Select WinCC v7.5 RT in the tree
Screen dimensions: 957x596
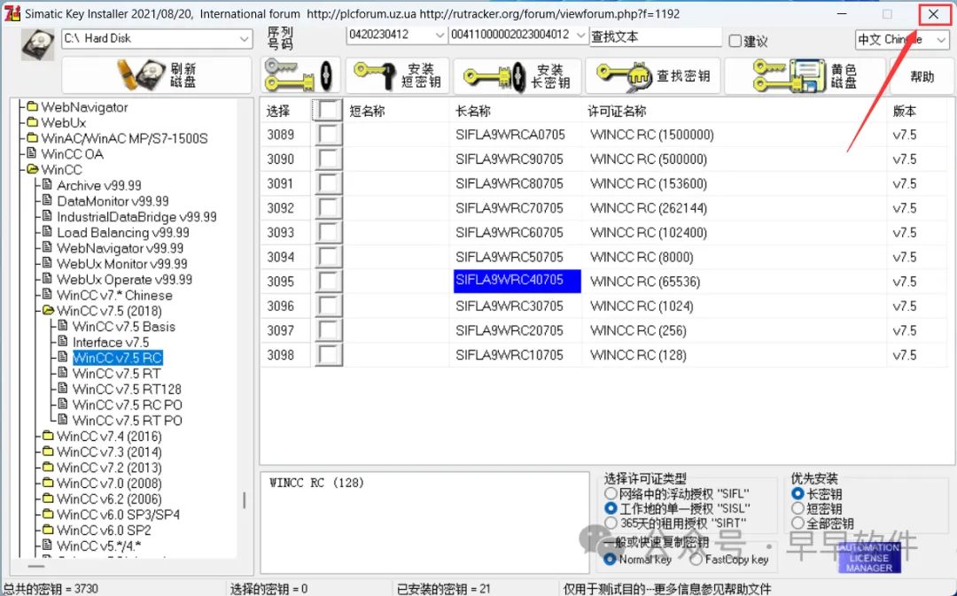point(117,374)
